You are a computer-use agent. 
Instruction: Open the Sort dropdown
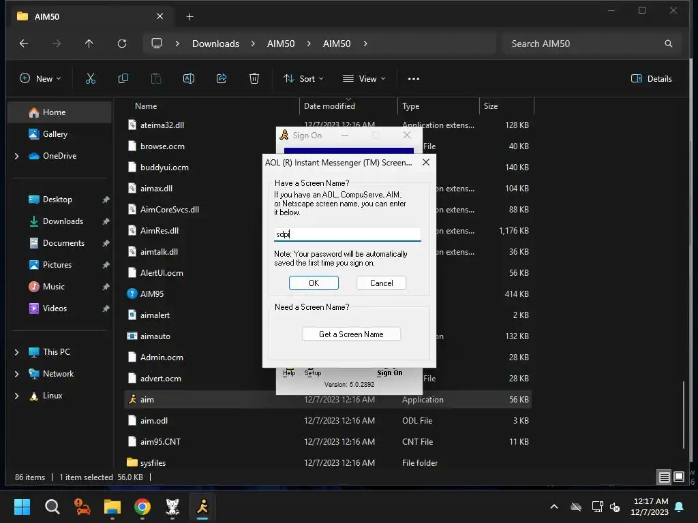pos(303,79)
